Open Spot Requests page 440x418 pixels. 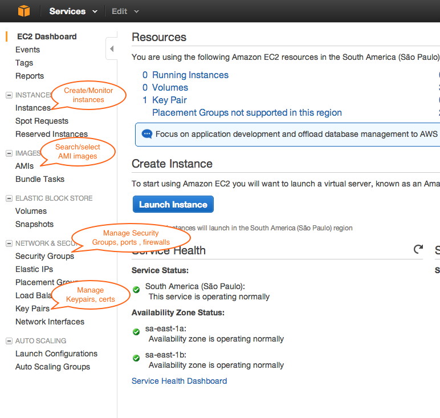[x=42, y=121]
